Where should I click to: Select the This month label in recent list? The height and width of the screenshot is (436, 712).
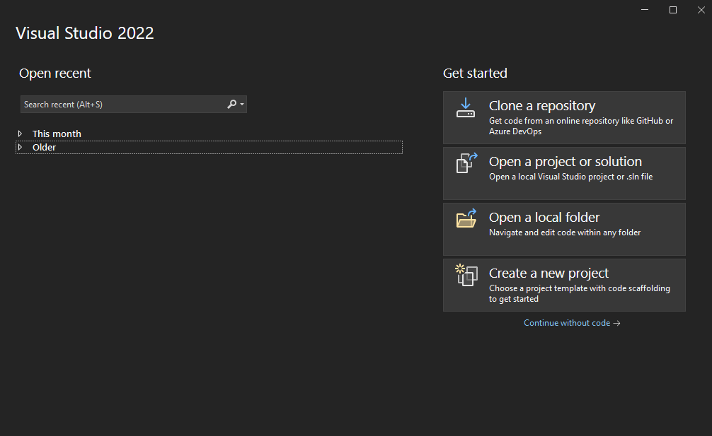click(57, 134)
